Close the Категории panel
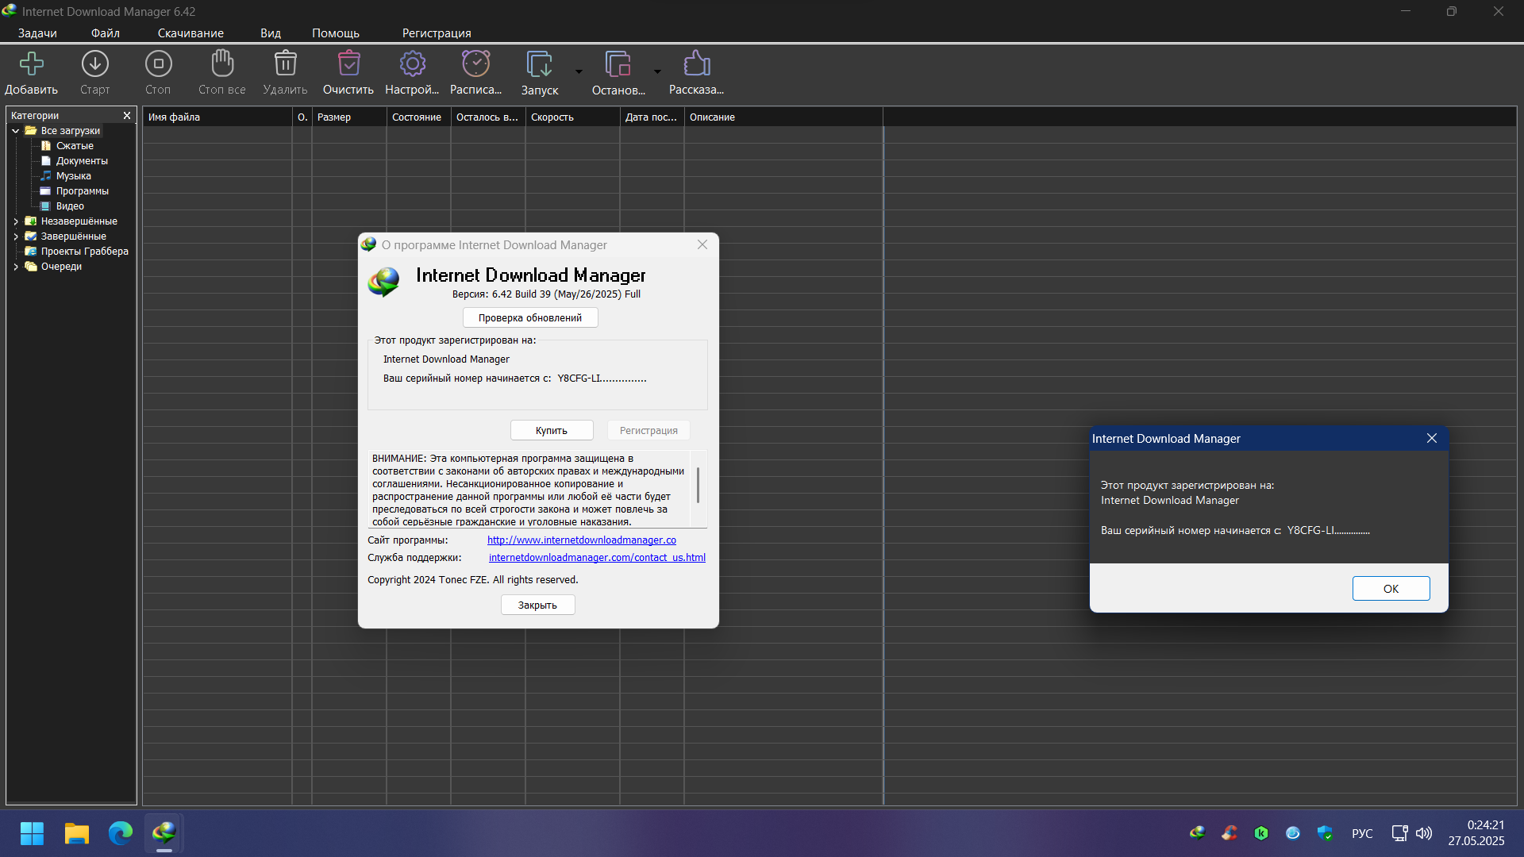Viewport: 1524px width, 857px height. 127,116
